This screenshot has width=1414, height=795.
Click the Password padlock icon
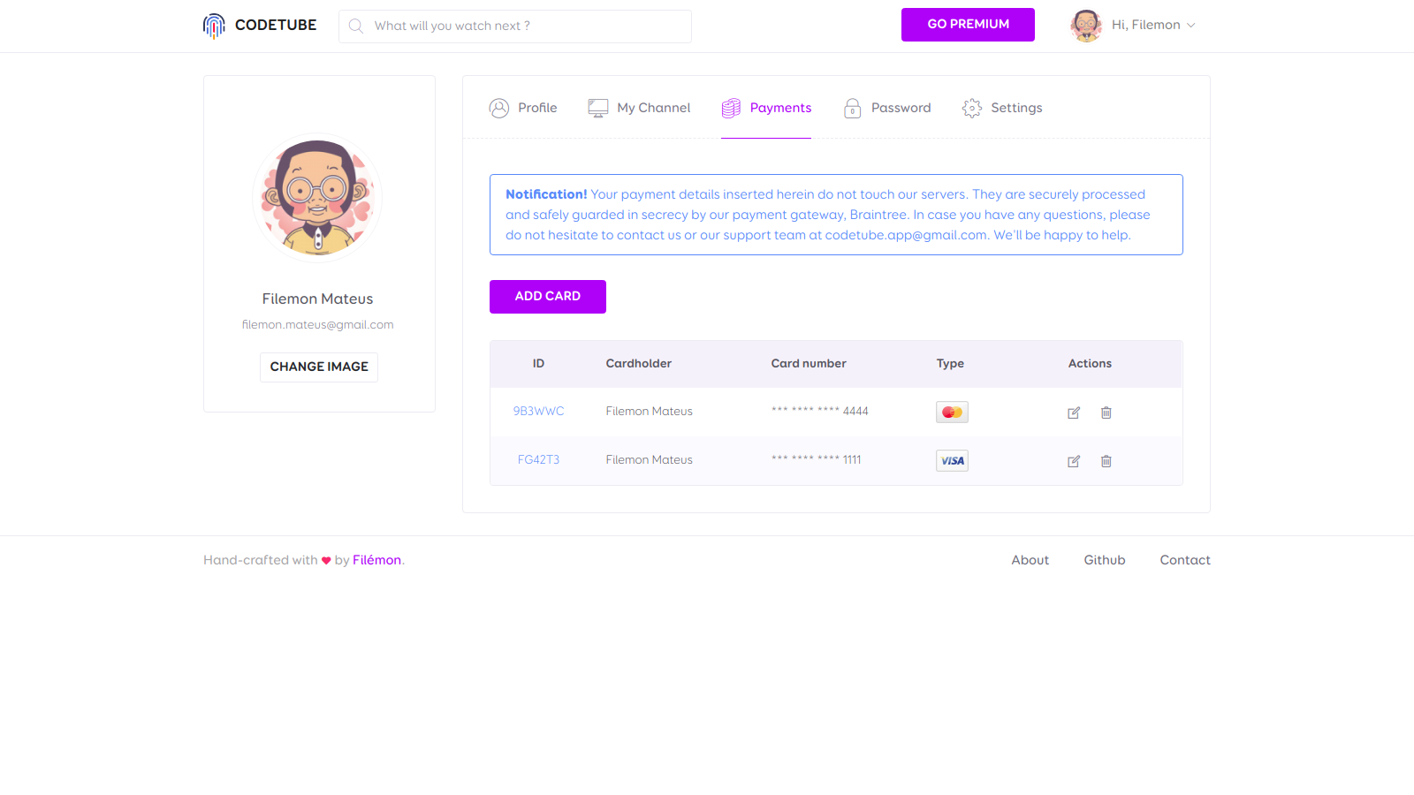pyautogui.click(x=853, y=108)
